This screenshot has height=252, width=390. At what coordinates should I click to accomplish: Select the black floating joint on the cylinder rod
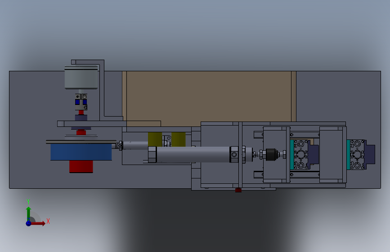(x=271, y=155)
